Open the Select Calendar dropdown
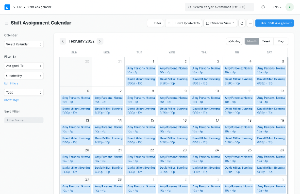Viewport: 300px width, 194px height. pos(24,44)
